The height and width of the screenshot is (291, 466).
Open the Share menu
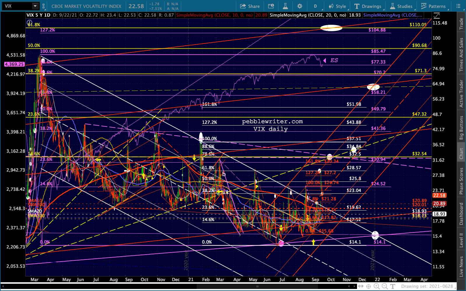pos(250,6)
